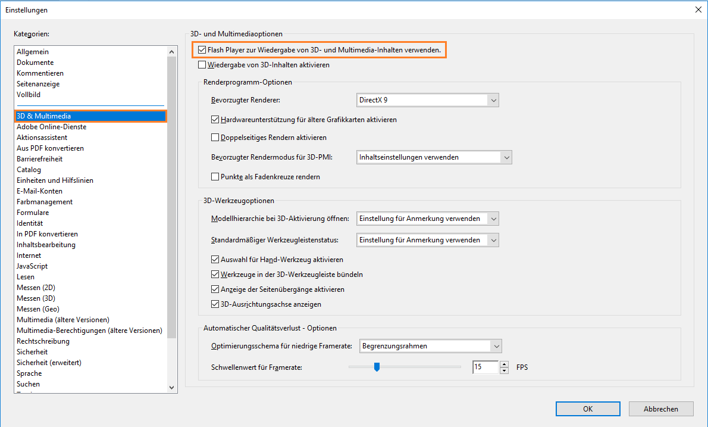Click the Framerate slider thumb
The width and height of the screenshot is (708, 427).
point(377,367)
